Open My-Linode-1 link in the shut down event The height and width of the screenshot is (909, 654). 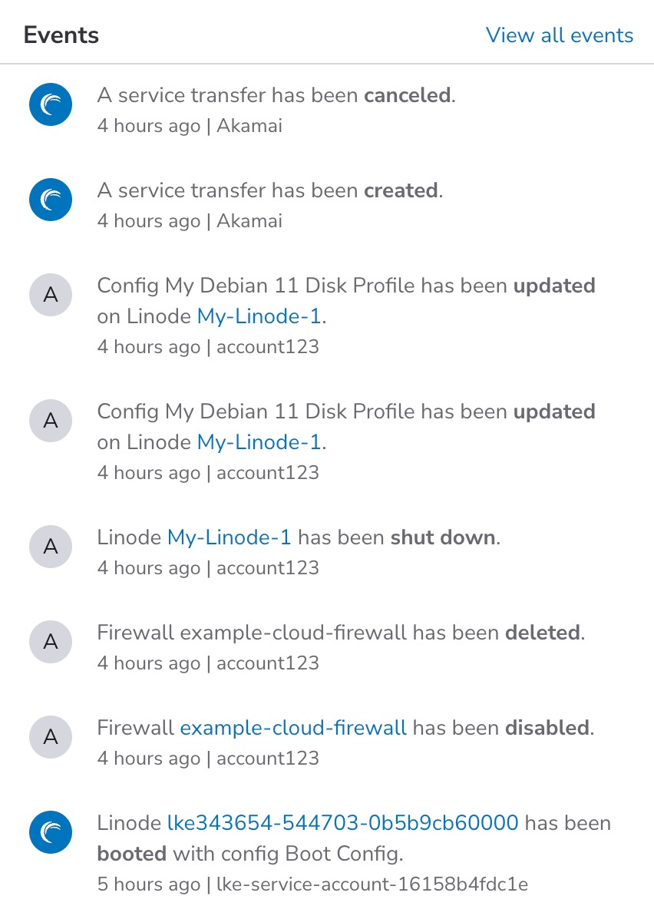point(230,537)
